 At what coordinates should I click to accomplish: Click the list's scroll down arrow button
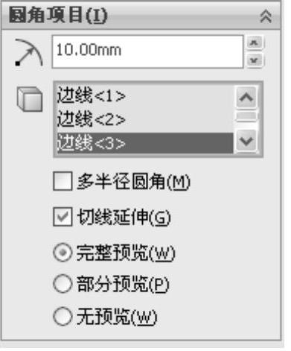point(246,141)
